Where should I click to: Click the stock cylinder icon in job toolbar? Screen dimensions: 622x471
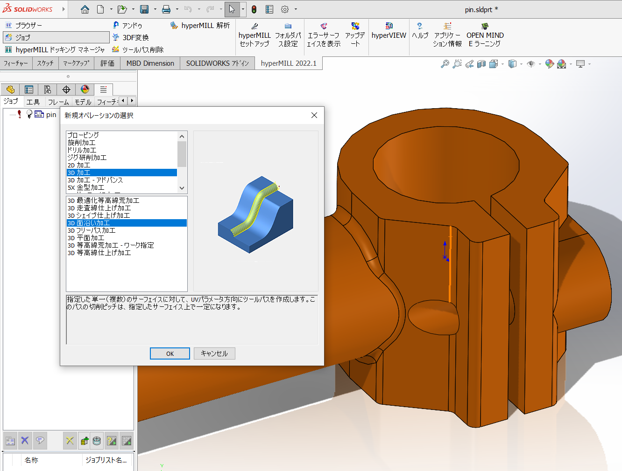coord(97,441)
